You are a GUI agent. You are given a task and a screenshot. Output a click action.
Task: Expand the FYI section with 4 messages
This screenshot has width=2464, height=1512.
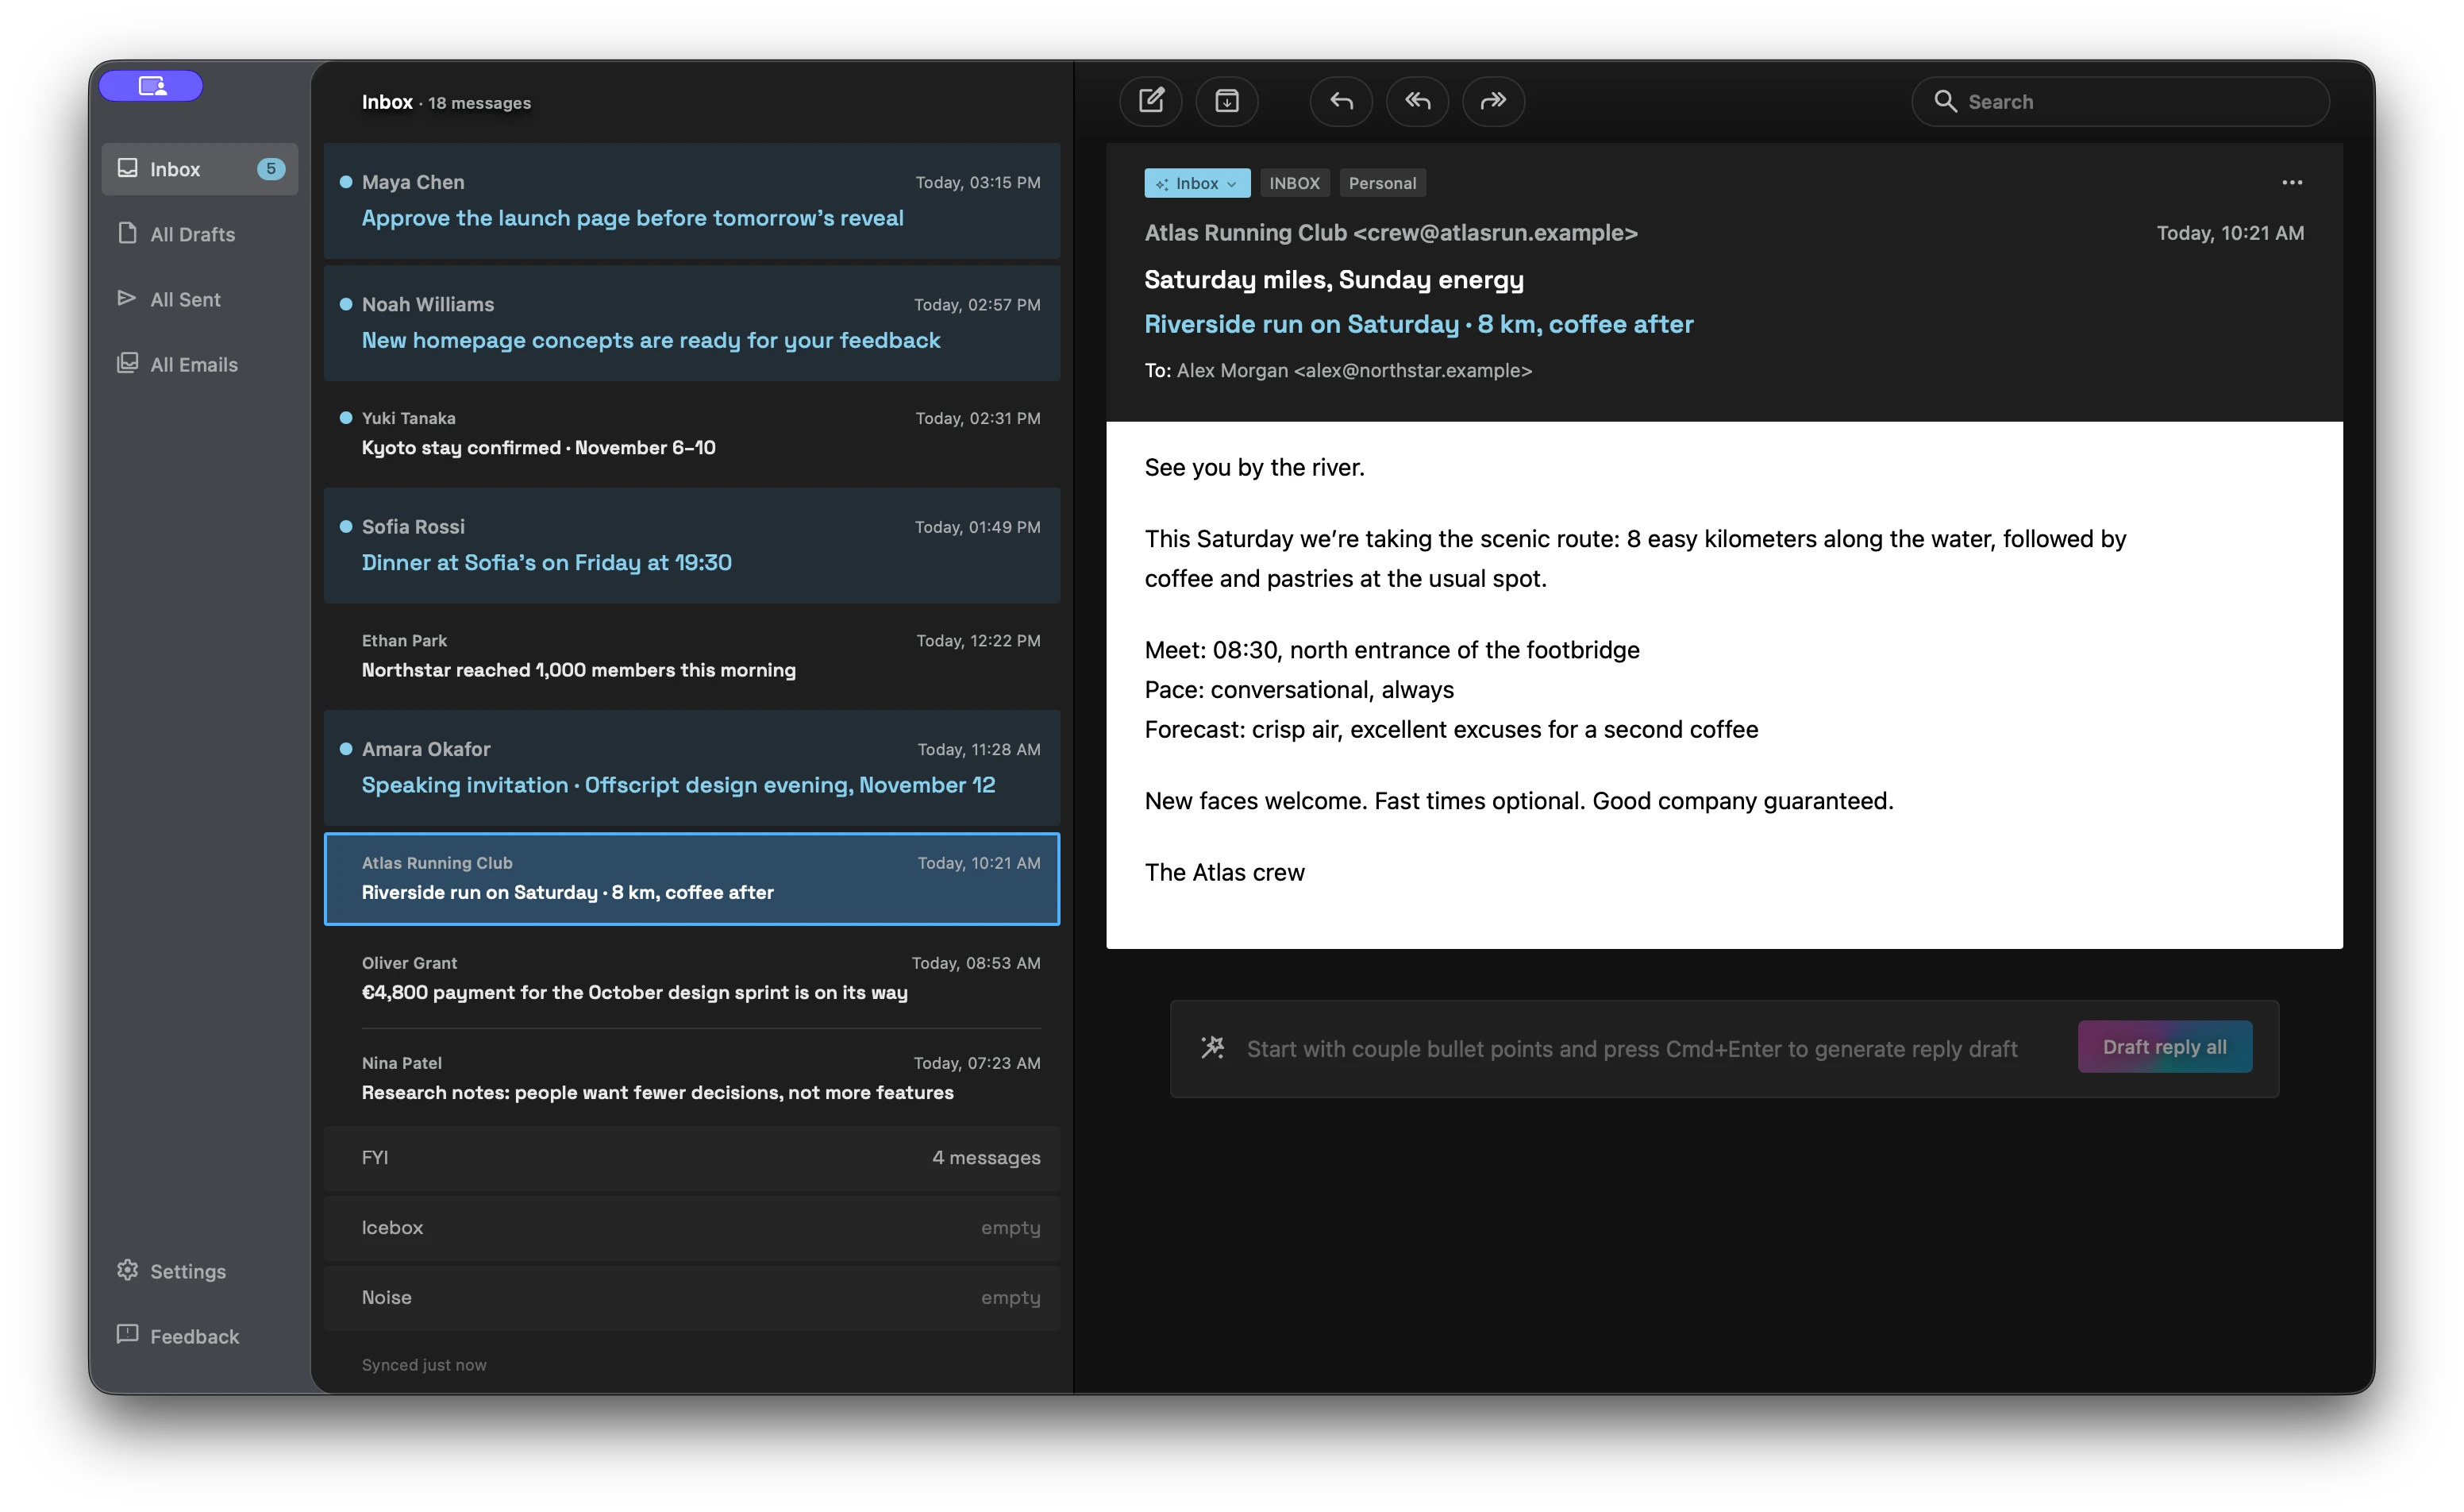[x=692, y=1158]
